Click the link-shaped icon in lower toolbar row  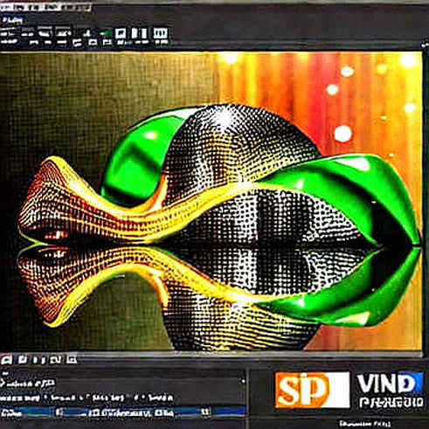coord(77,44)
